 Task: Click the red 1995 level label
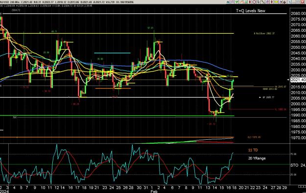point(281,109)
